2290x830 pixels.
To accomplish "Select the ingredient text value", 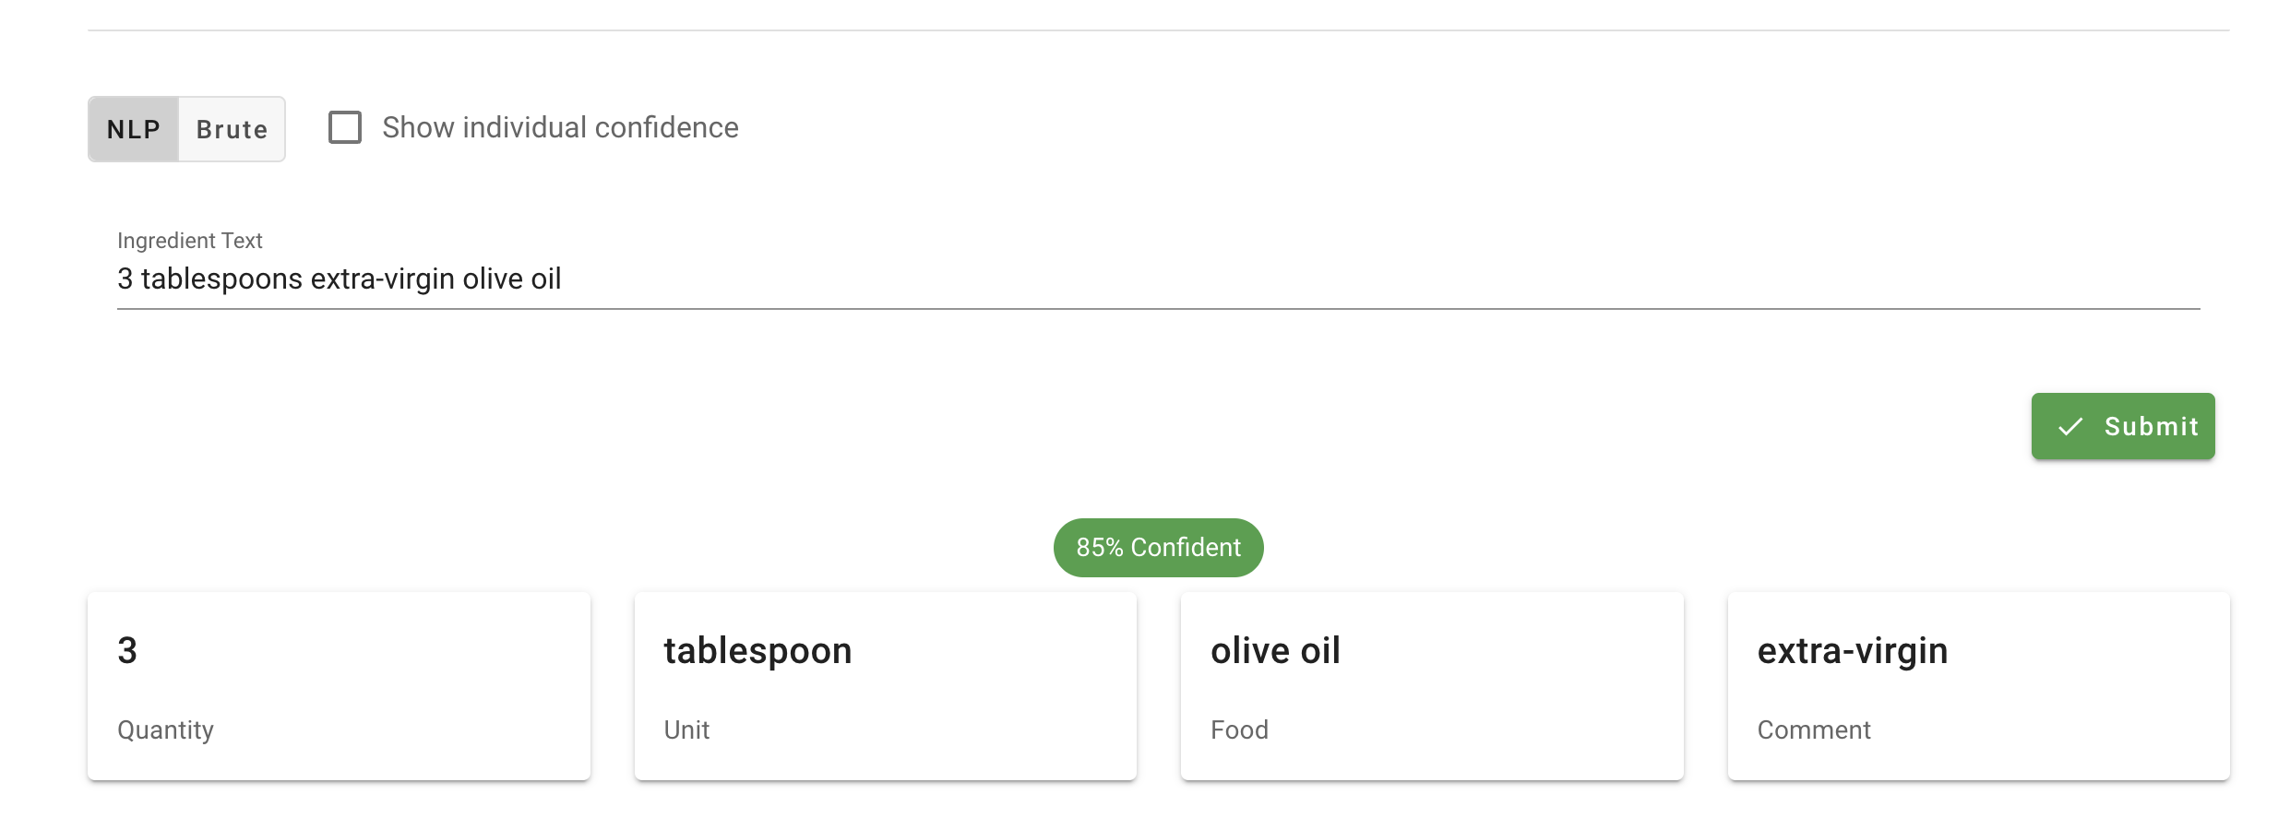I will [x=340, y=279].
